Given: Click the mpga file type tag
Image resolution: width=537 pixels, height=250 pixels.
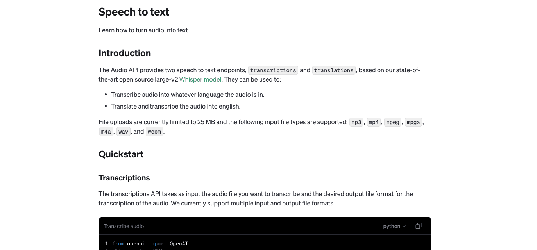Looking at the screenshot, I should [x=413, y=122].
